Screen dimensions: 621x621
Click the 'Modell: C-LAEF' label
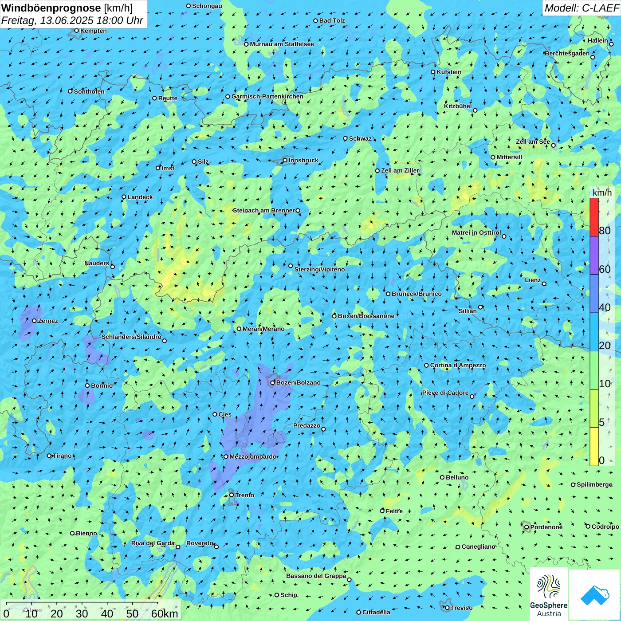[x=582, y=8]
